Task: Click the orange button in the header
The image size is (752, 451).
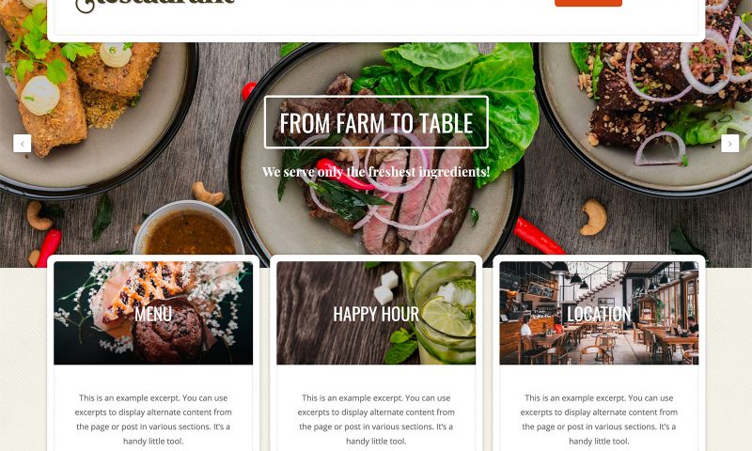Action: pos(588,3)
